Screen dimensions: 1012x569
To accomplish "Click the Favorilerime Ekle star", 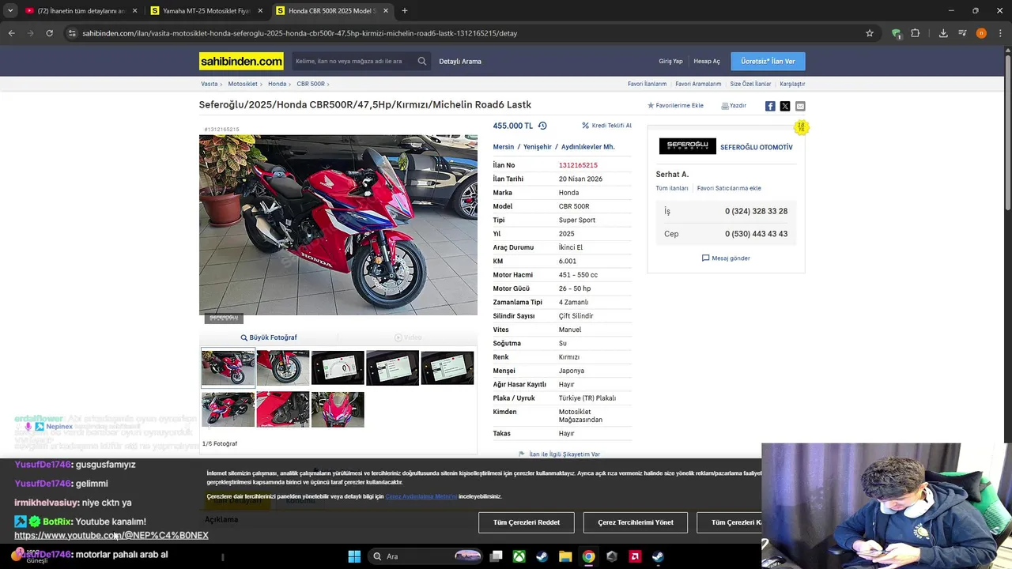I will coord(651,106).
